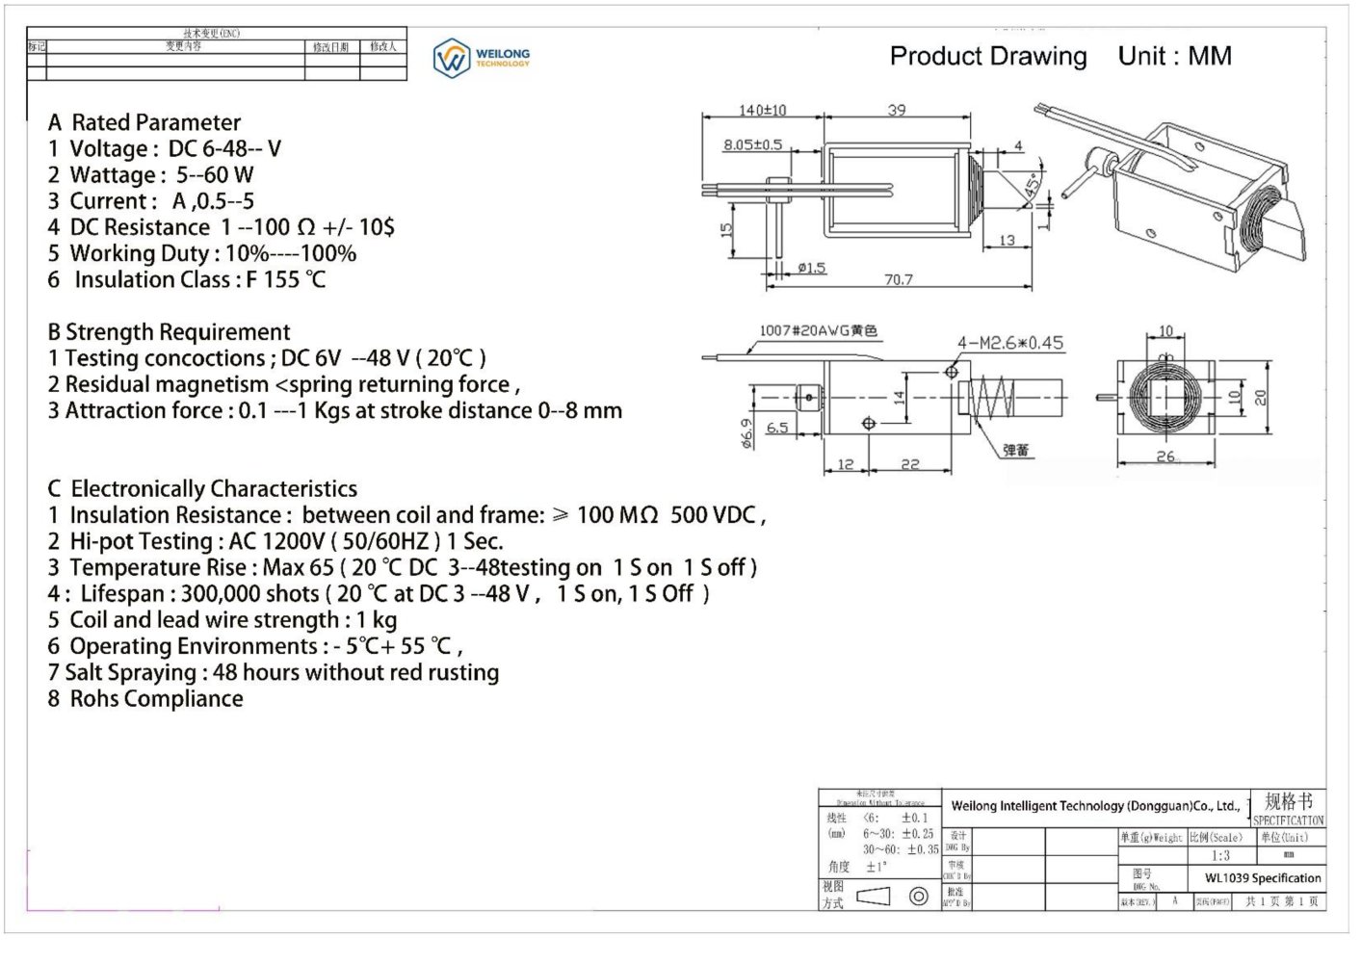The width and height of the screenshot is (1361, 963).
Task: Click the 'Lifespan : 300,000 shots' line
Action: (x=379, y=593)
